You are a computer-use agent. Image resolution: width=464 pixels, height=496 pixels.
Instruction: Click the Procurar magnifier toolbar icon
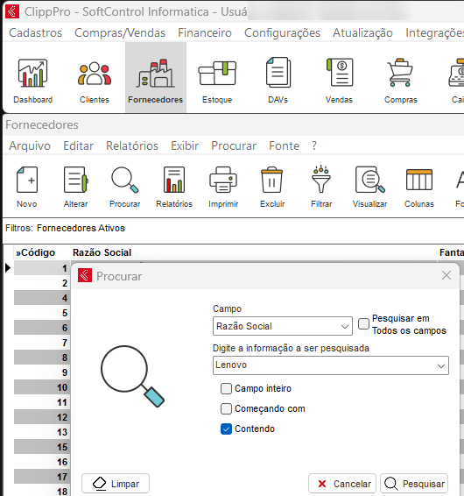[125, 180]
